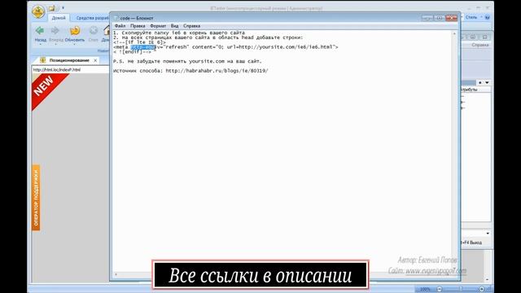521x293 pixels.
Task: Click the IETester round application button
Action: point(38,11)
